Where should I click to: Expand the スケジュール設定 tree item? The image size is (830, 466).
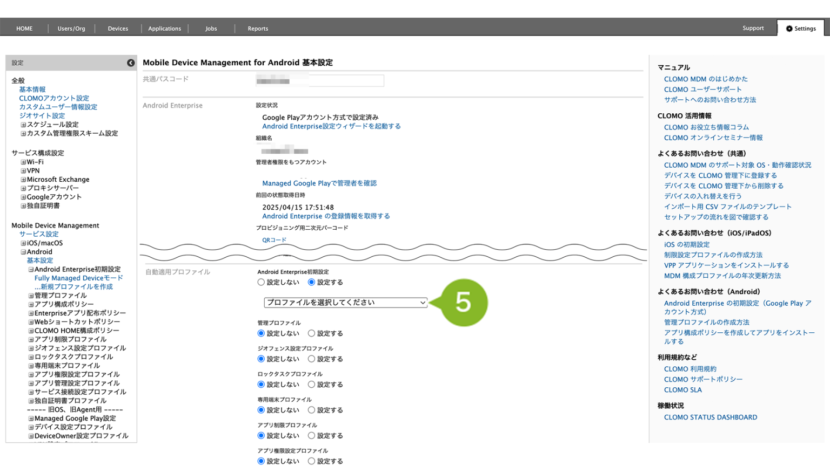tap(23, 125)
